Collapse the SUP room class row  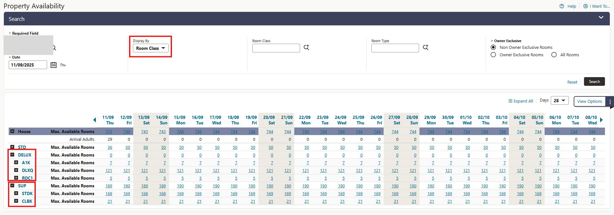coord(12,185)
